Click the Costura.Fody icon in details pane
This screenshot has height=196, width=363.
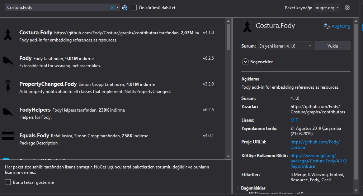(247, 26)
